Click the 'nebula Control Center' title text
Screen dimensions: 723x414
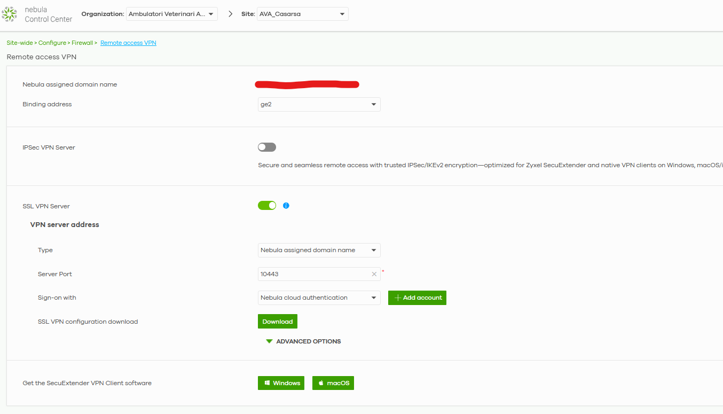(x=49, y=14)
